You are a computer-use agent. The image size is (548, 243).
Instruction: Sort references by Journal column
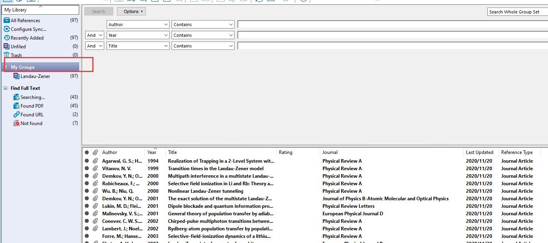click(x=392, y=152)
